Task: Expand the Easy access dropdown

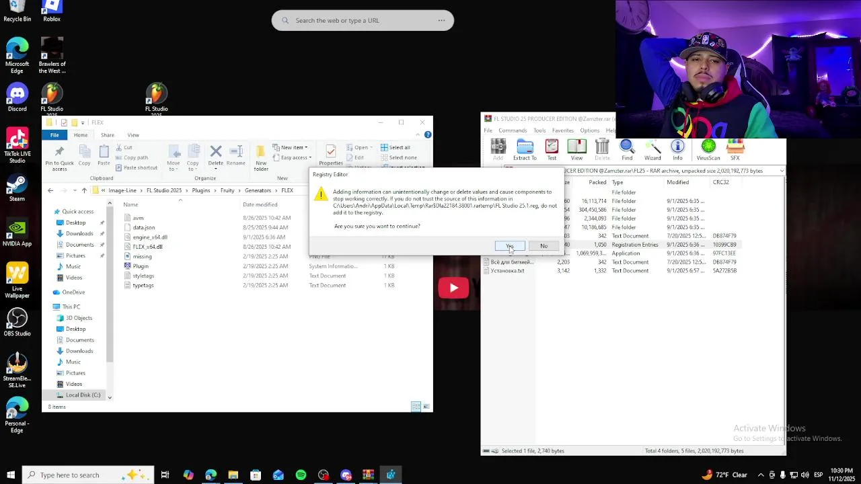Action: coord(292,158)
